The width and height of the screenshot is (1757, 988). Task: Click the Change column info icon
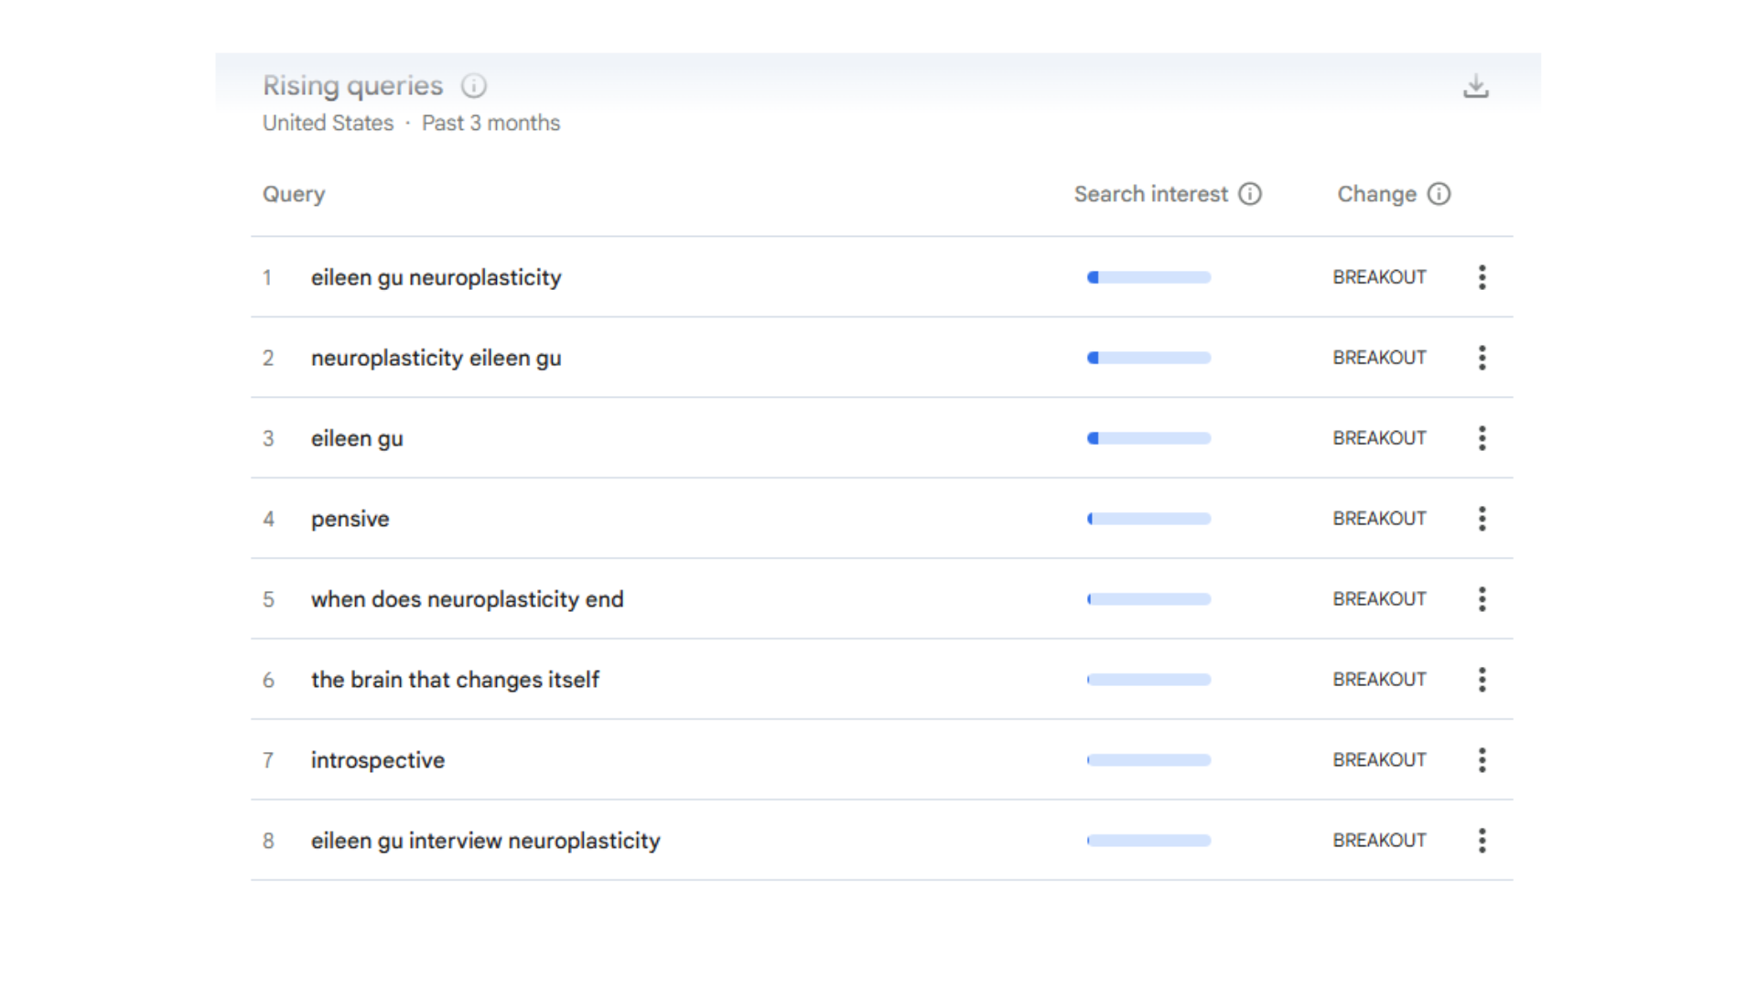1439,194
